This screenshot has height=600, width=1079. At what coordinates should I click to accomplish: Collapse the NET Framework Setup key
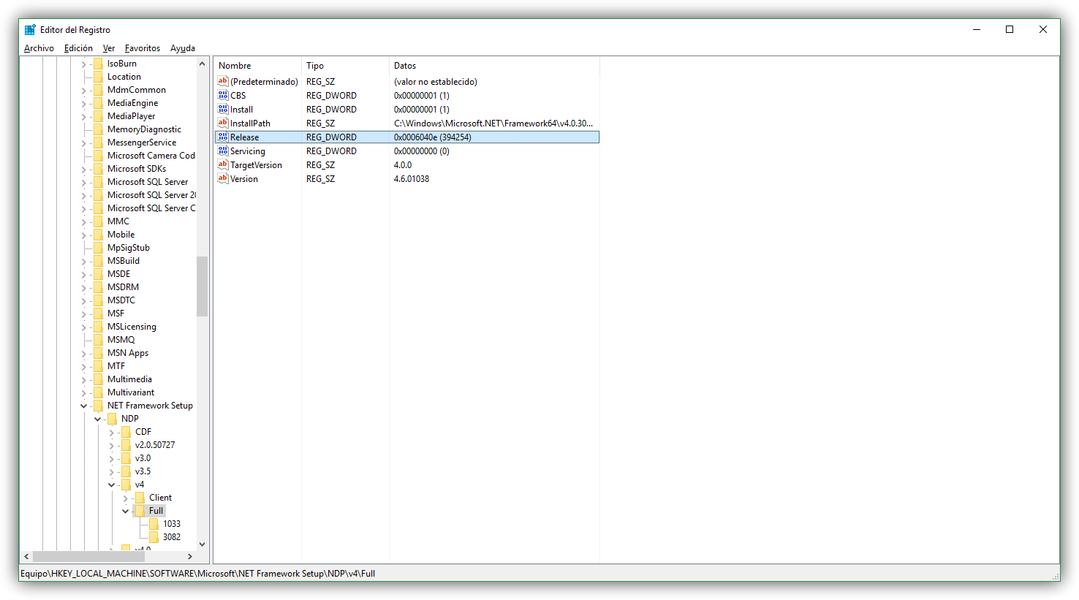pyautogui.click(x=84, y=406)
